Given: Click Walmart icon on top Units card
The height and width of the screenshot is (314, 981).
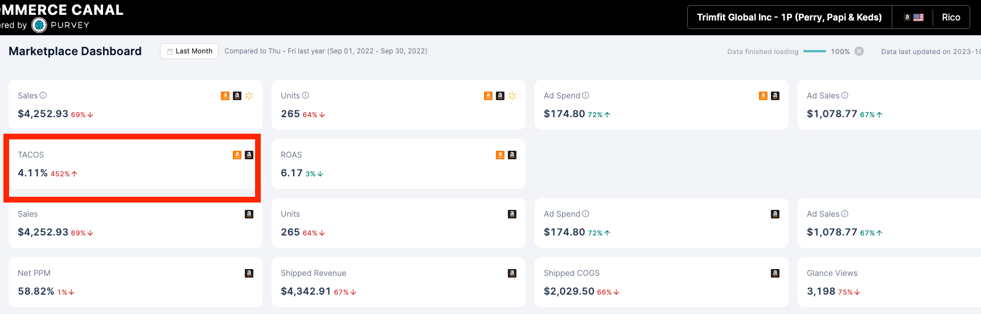Looking at the screenshot, I should click(512, 96).
